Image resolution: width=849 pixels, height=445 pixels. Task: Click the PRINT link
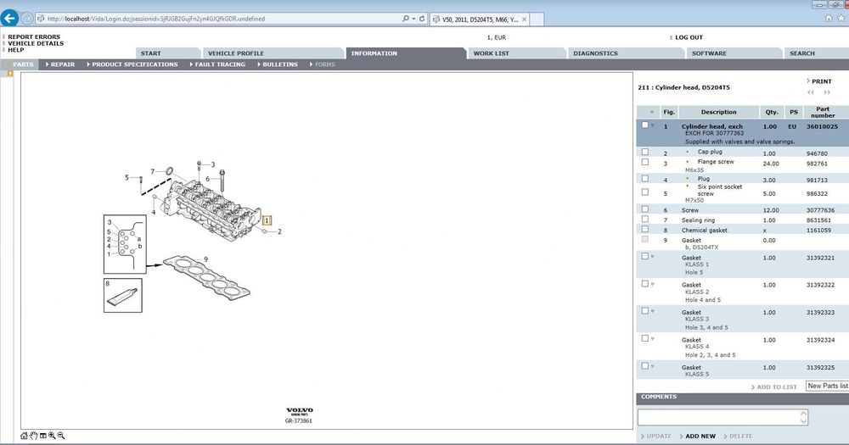point(821,81)
